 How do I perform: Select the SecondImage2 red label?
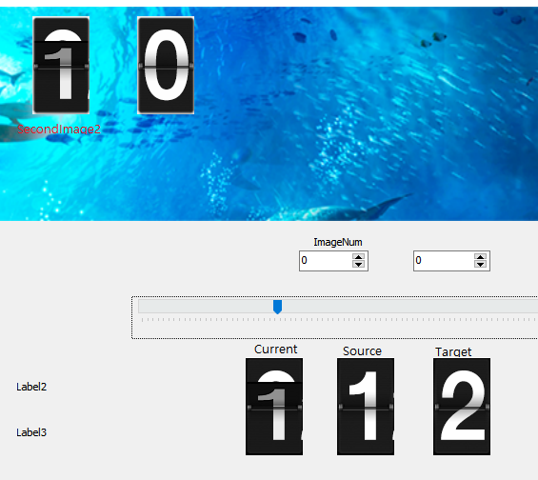click(59, 129)
